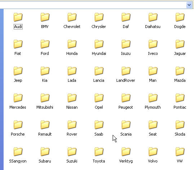Screen dimensions: 194x170
Task: Select the Jaguar folder icon
Action: coord(180,44)
